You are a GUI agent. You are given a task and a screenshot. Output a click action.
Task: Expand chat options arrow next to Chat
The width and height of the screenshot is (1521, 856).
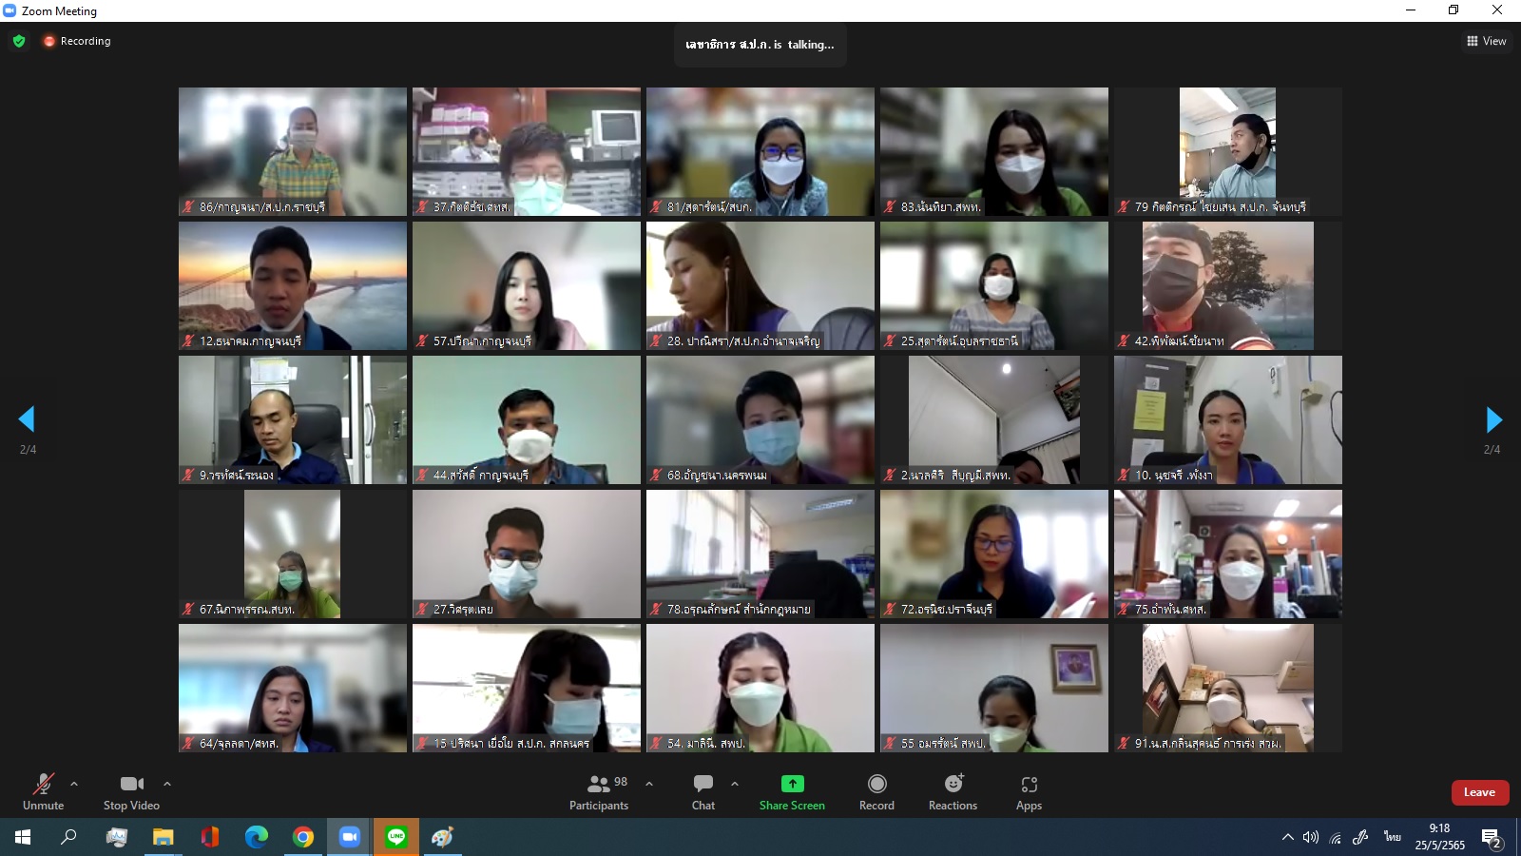pyautogui.click(x=735, y=784)
